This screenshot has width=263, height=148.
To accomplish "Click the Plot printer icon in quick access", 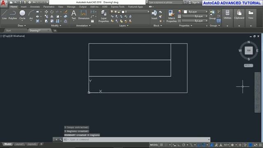I will click(x=30, y=2).
